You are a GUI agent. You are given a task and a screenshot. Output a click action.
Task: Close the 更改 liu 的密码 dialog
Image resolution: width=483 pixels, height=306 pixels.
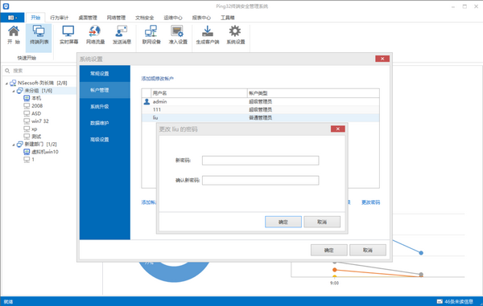(338, 129)
